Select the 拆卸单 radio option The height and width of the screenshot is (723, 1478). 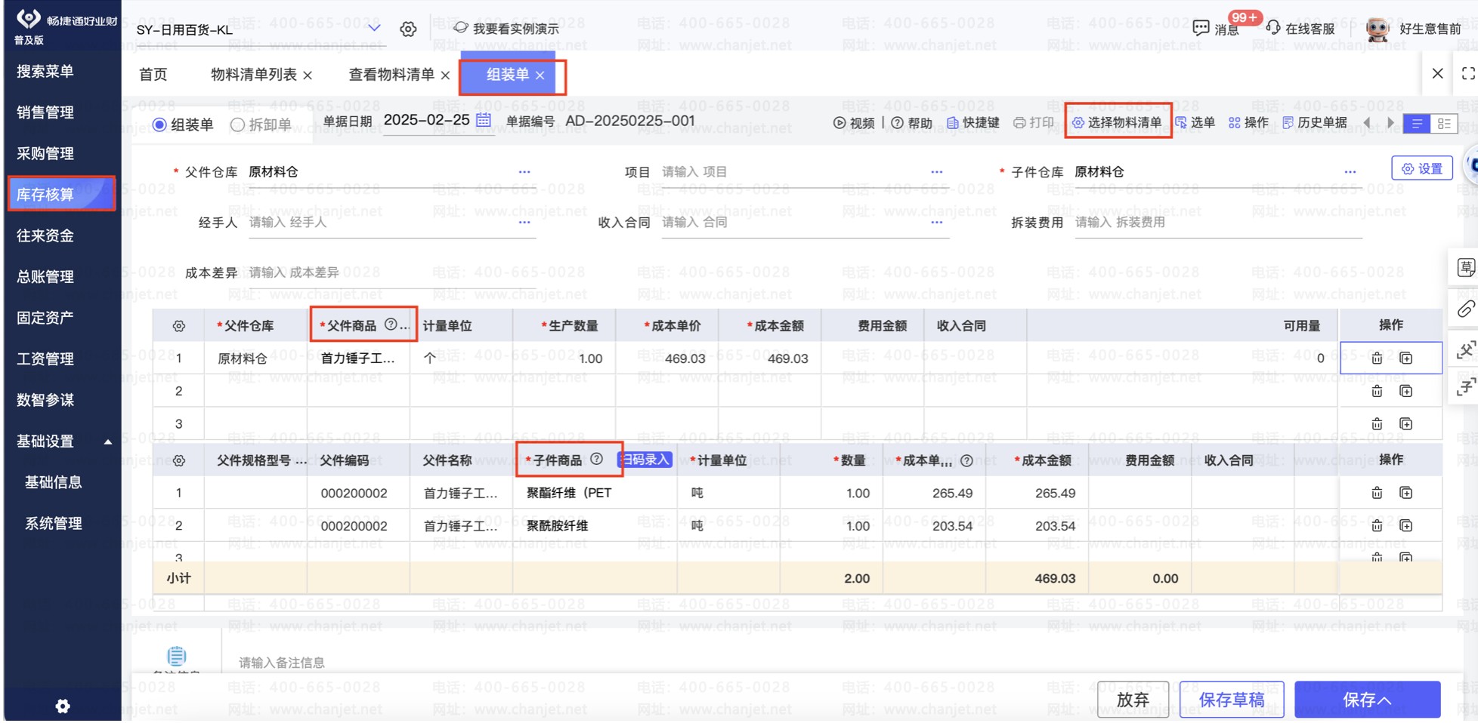237,125
